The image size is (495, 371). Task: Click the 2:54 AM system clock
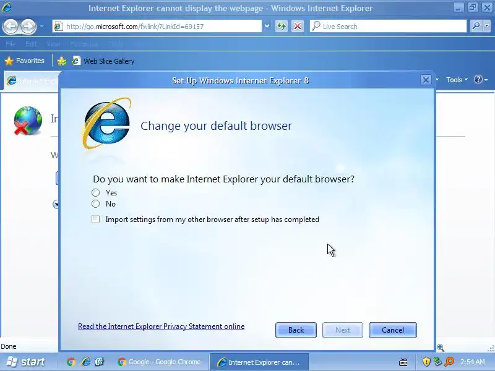473,362
